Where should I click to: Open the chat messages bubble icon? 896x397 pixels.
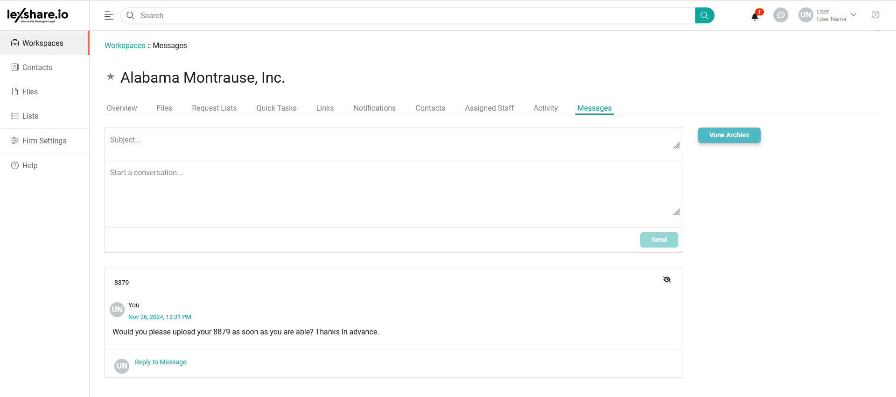(780, 15)
